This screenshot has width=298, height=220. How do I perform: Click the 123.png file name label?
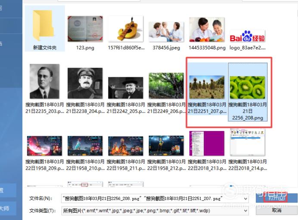[85, 48]
